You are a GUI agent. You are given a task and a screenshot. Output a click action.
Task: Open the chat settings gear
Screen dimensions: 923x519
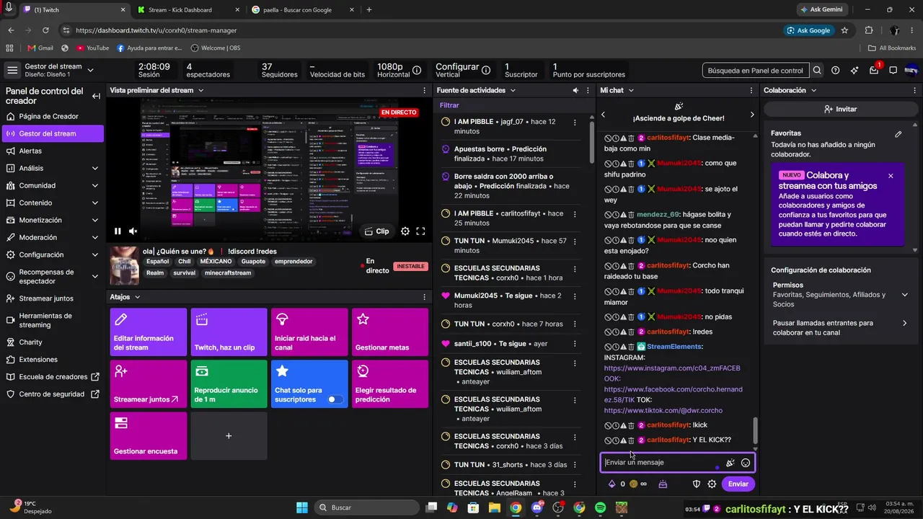tap(712, 484)
